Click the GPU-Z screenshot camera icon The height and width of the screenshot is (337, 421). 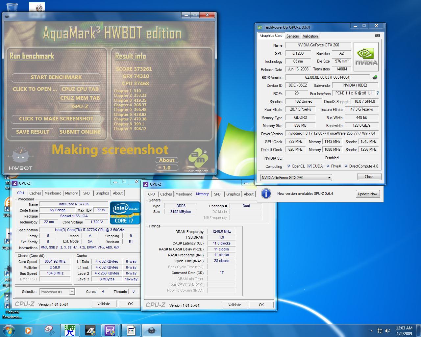click(377, 36)
